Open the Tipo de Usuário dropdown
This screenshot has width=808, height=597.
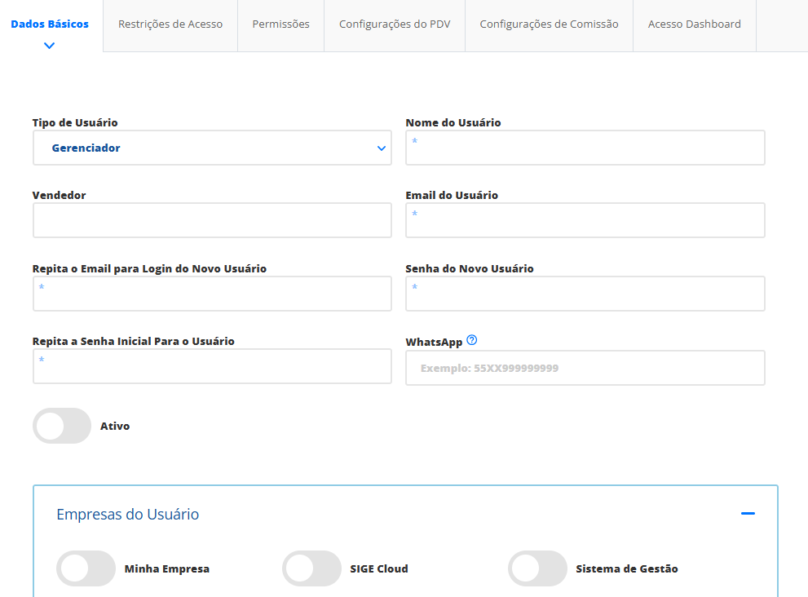coord(212,148)
